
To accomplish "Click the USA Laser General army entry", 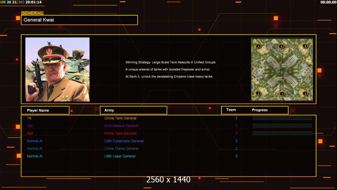I will (x=120, y=156).
